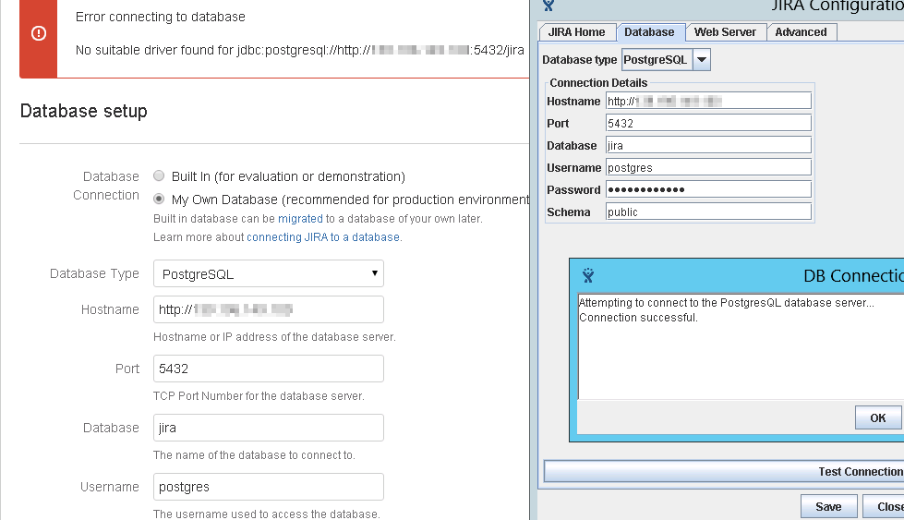Viewport: 904px width, 520px height.
Task: Select Built In database radio button
Action: pyautogui.click(x=159, y=175)
